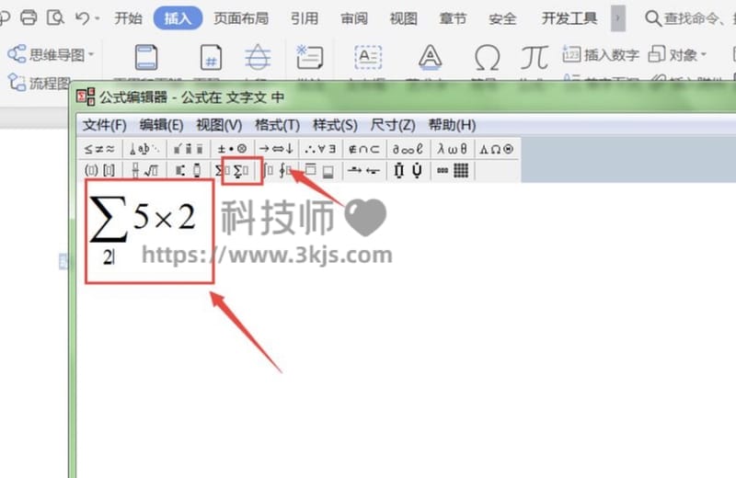Open miscellaneous symbols palette (∂∞ℓ)
736x478 pixels.
pyautogui.click(x=408, y=149)
